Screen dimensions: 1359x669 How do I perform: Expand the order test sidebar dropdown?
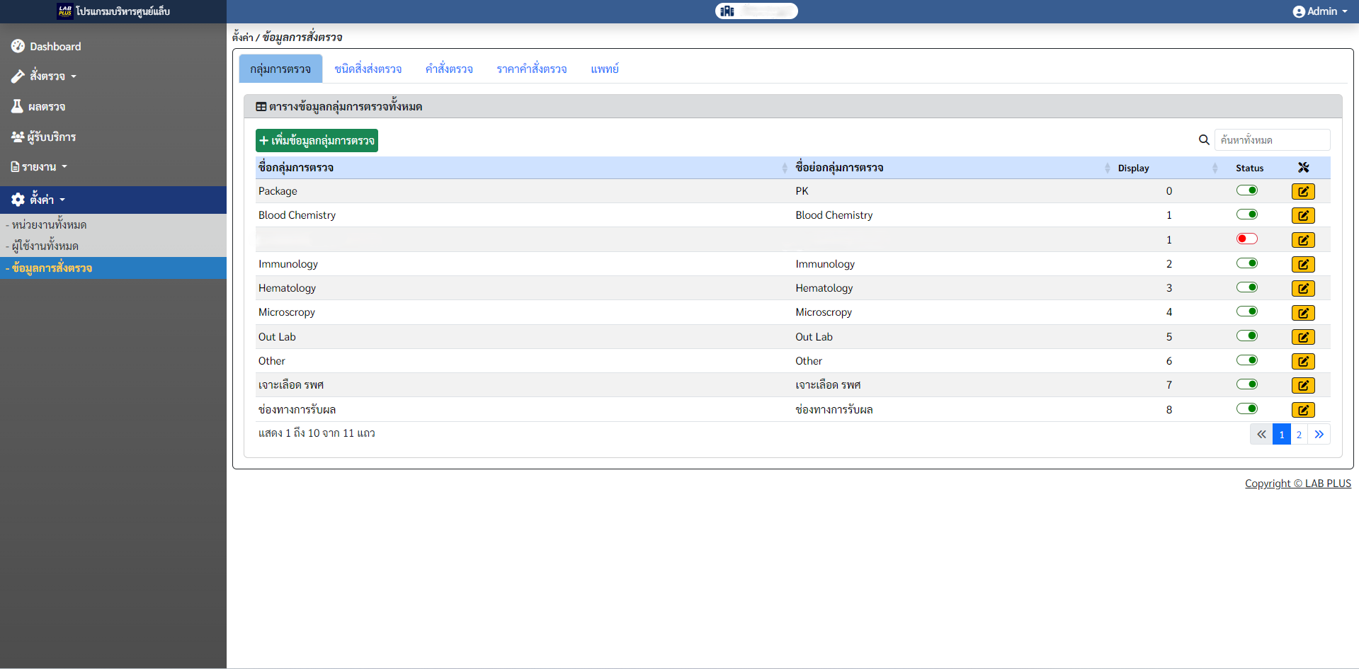coord(47,76)
